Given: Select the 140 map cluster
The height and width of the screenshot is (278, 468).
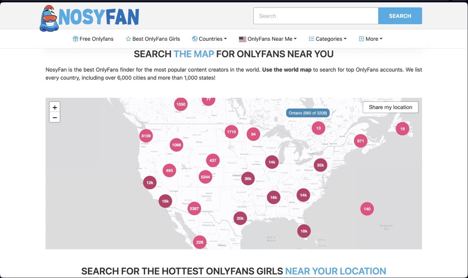Looking at the screenshot, I should point(367,209).
